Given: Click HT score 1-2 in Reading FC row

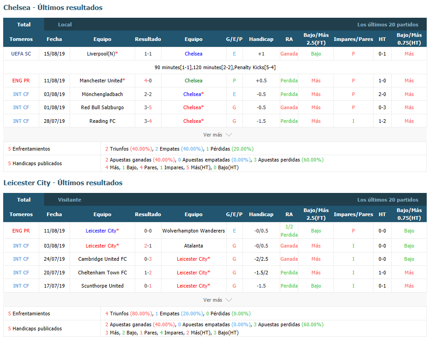Looking at the screenshot, I should point(382,121).
